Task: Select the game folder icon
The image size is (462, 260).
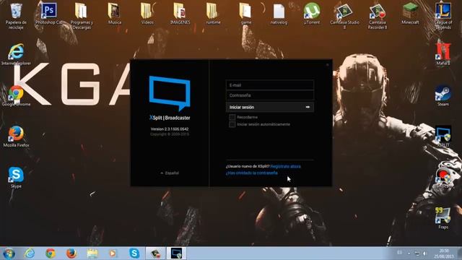Action: [x=245, y=14]
